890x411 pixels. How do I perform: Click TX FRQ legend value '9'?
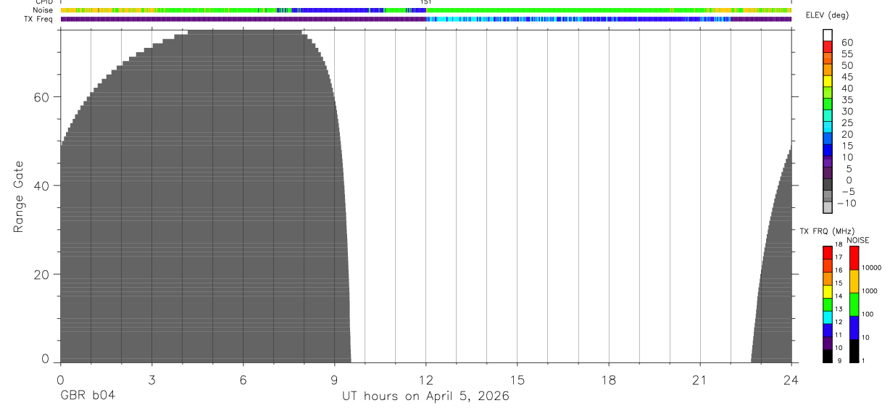tap(839, 360)
